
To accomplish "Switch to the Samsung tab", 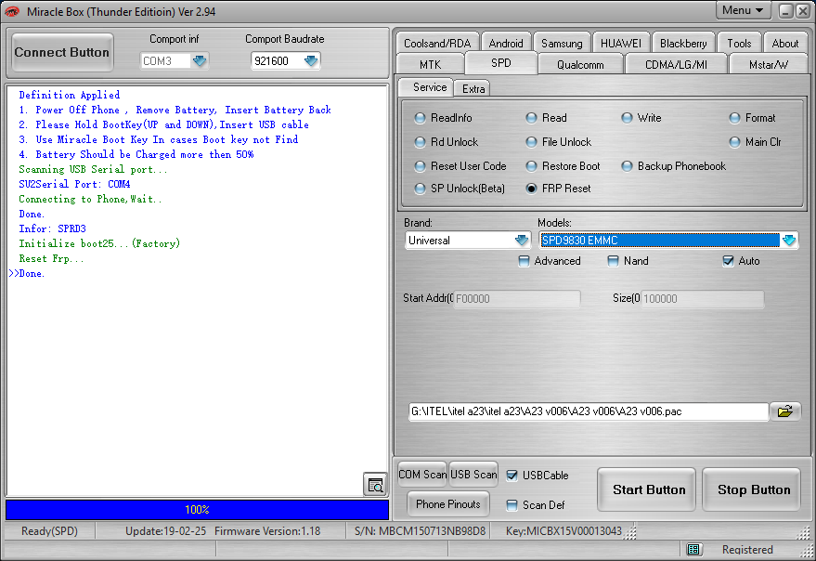I will pyautogui.click(x=562, y=44).
